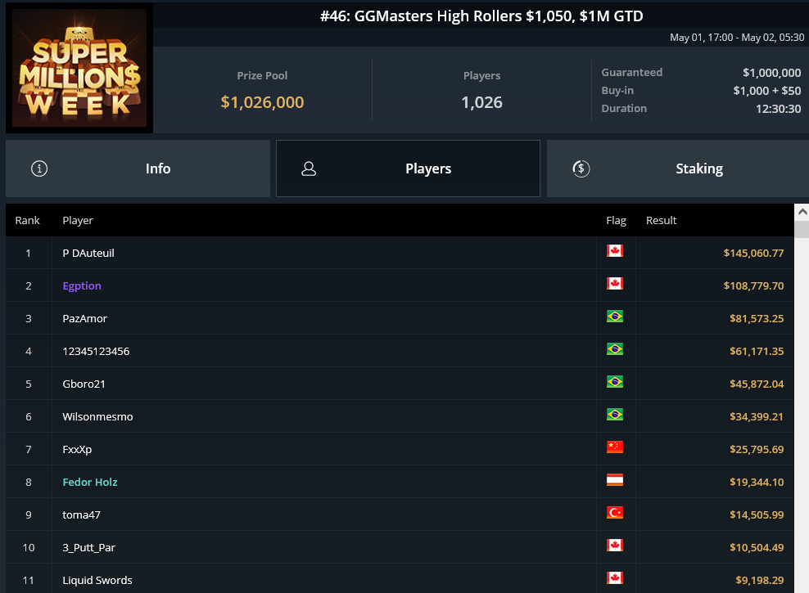
Task: Click the Rank column header
Action: coord(27,221)
